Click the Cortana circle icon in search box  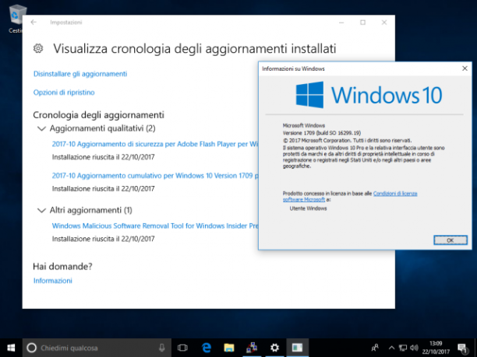(32, 348)
